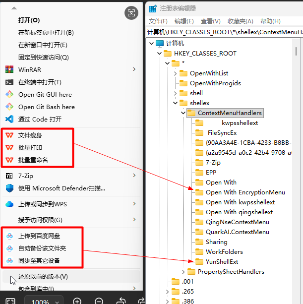Select the QingNseContextMenu key
Viewport: 303px width, 304px height.
[237, 222]
